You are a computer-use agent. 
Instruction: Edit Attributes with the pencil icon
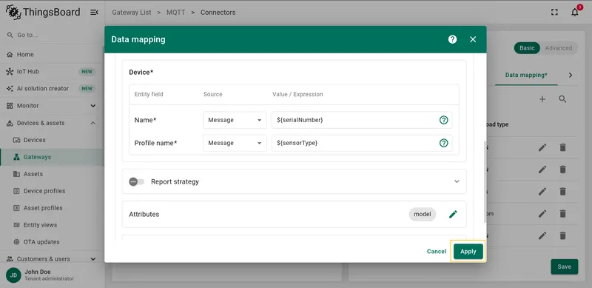(x=453, y=214)
